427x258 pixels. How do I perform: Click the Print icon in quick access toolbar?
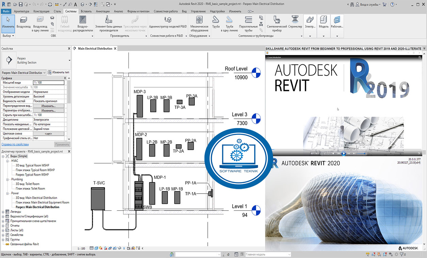(x=50, y=4)
